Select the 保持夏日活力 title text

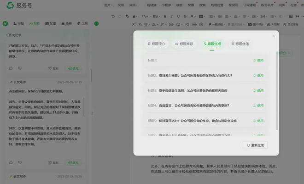[198, 121]
